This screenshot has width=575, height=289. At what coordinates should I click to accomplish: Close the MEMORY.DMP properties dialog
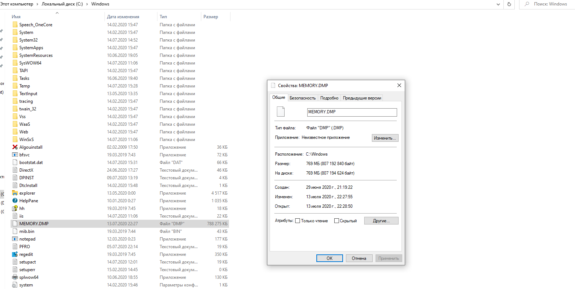click(x=399, y=85)
